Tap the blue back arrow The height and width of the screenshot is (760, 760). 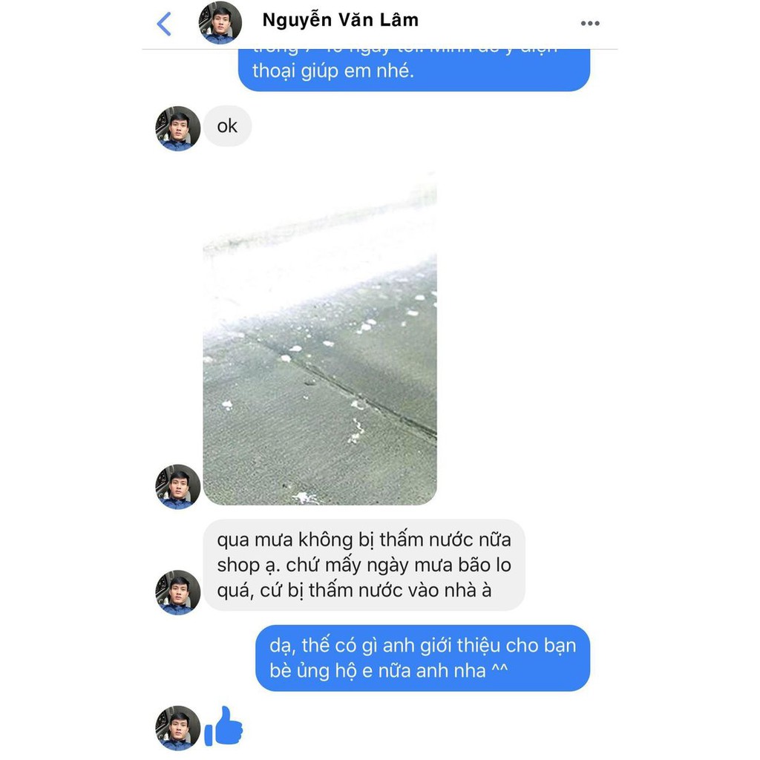coord(164,24)
